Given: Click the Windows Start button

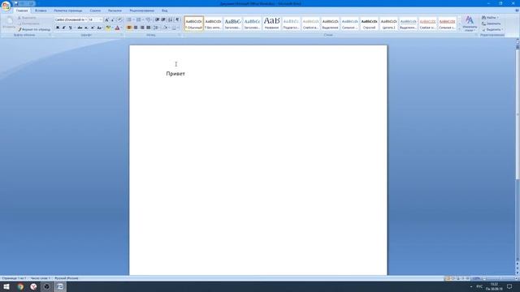Looking at the screenshot, I should tap(6, 286).
